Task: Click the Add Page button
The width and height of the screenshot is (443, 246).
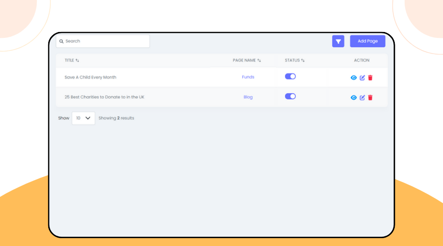Action: pyautogui.click(x=367, y=41)
